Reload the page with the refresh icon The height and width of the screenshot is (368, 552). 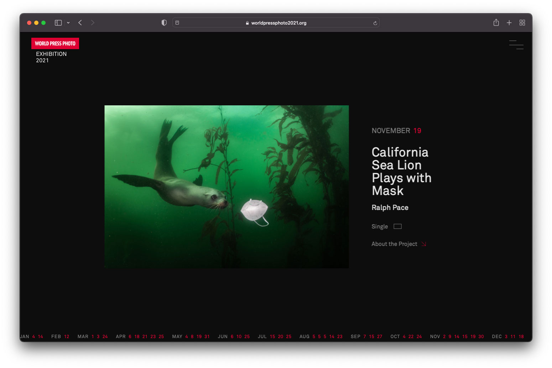point(375,23)
